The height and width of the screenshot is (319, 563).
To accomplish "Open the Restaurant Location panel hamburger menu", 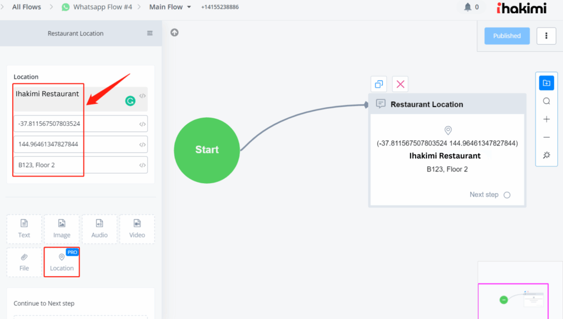I will 150,34.
